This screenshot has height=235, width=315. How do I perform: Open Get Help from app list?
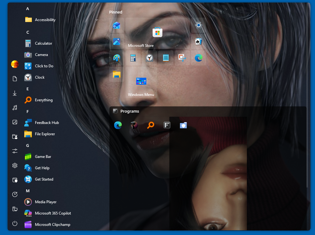coord(61,168)
